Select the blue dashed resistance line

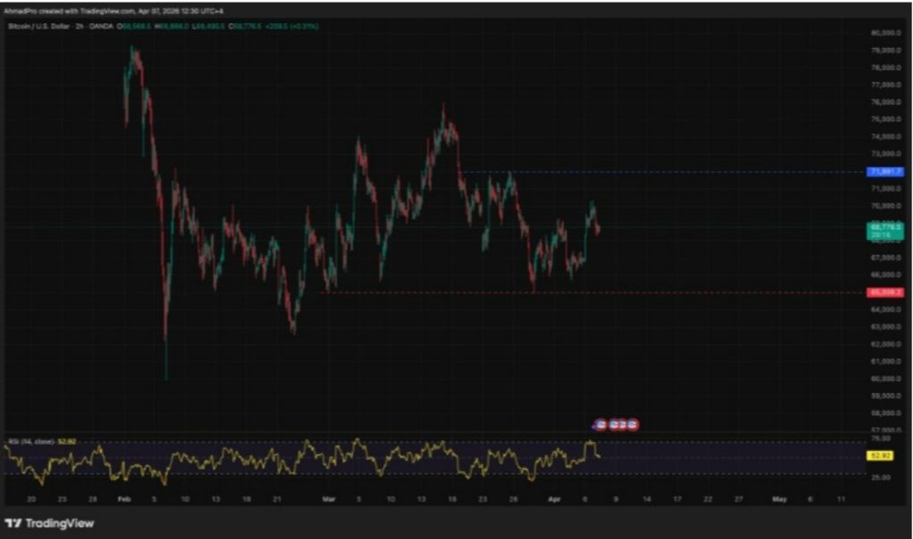[x=663, y=172]
